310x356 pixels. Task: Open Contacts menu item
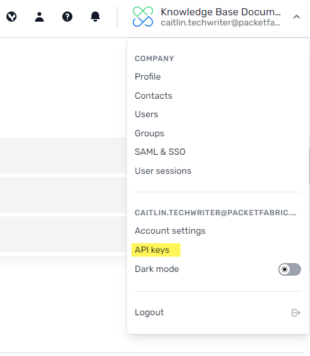[x=154, y=96]
